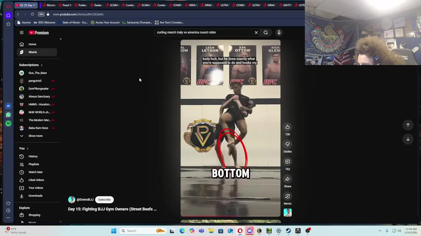Open the YouTube hamburger guide menu
This screenshot has height=236, width=421.
pos(21,32)
